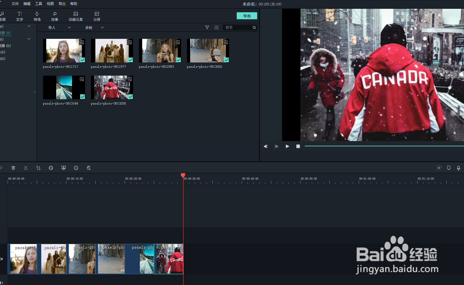Image resolution: width=464 pixels, height=285 pixels.
Task: Step back one frame in preview
Action: click(x=266, y=146)
